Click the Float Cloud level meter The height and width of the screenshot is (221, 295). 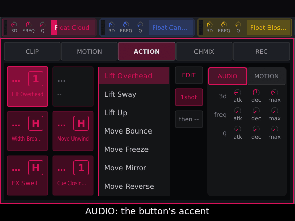5,28
